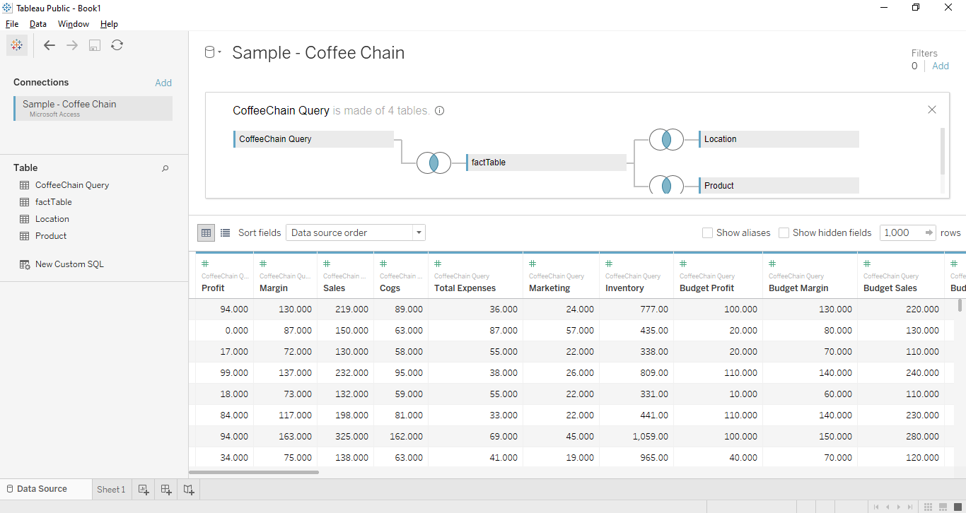Close the CoffeeChain Query join panel
Image resolution: width=966 pixels, height=513 pixels.
click(932, 110)
